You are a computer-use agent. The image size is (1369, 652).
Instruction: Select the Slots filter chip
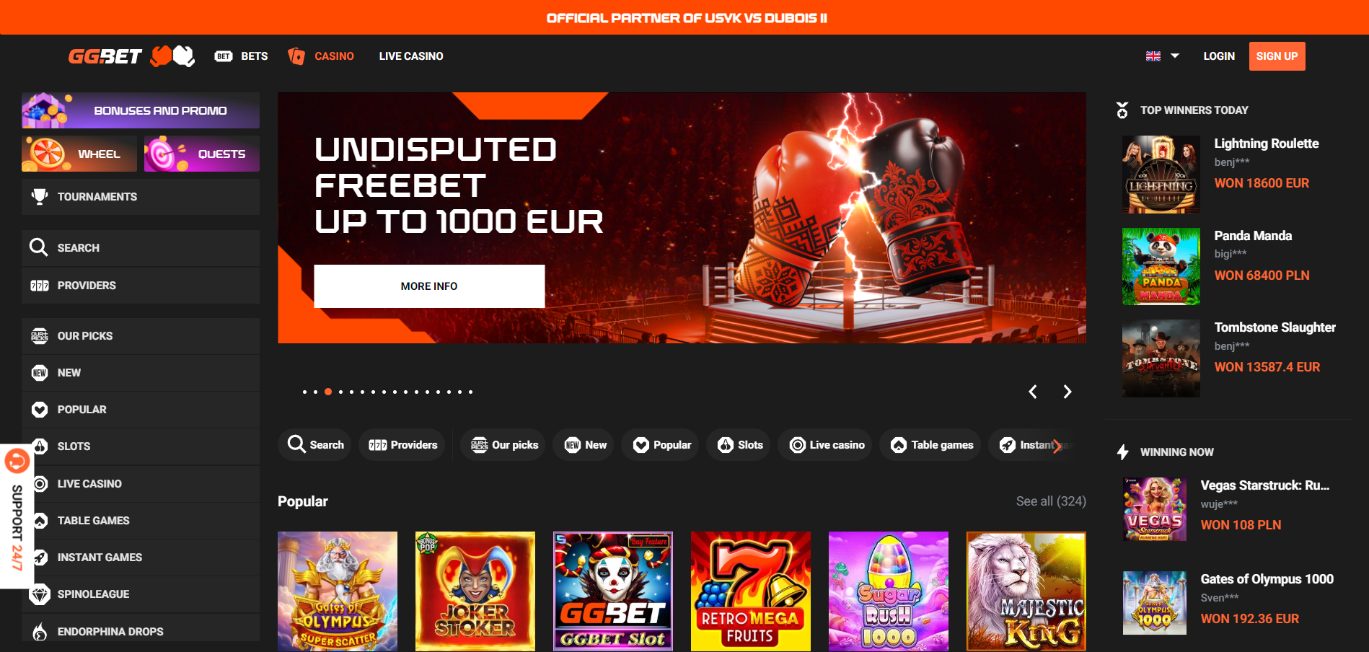(739, 445)
